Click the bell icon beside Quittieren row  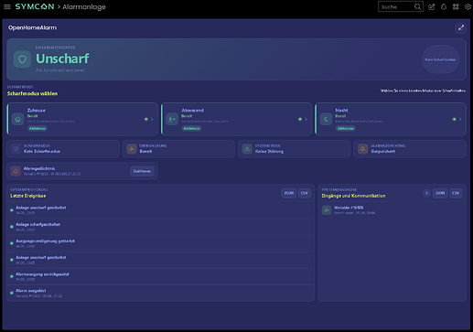click(16, 171)
